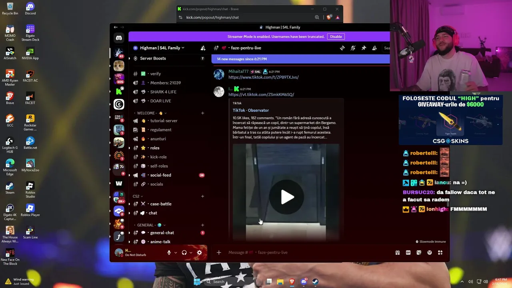Open the case-battle channel
Screen dimensions: 512x288
tap(169, 204)
